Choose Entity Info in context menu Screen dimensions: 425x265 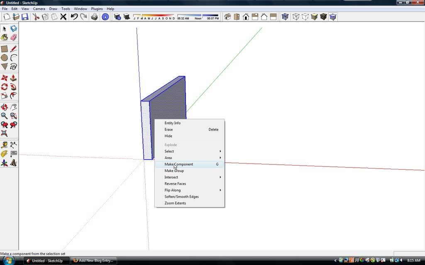tap(190, 123)
